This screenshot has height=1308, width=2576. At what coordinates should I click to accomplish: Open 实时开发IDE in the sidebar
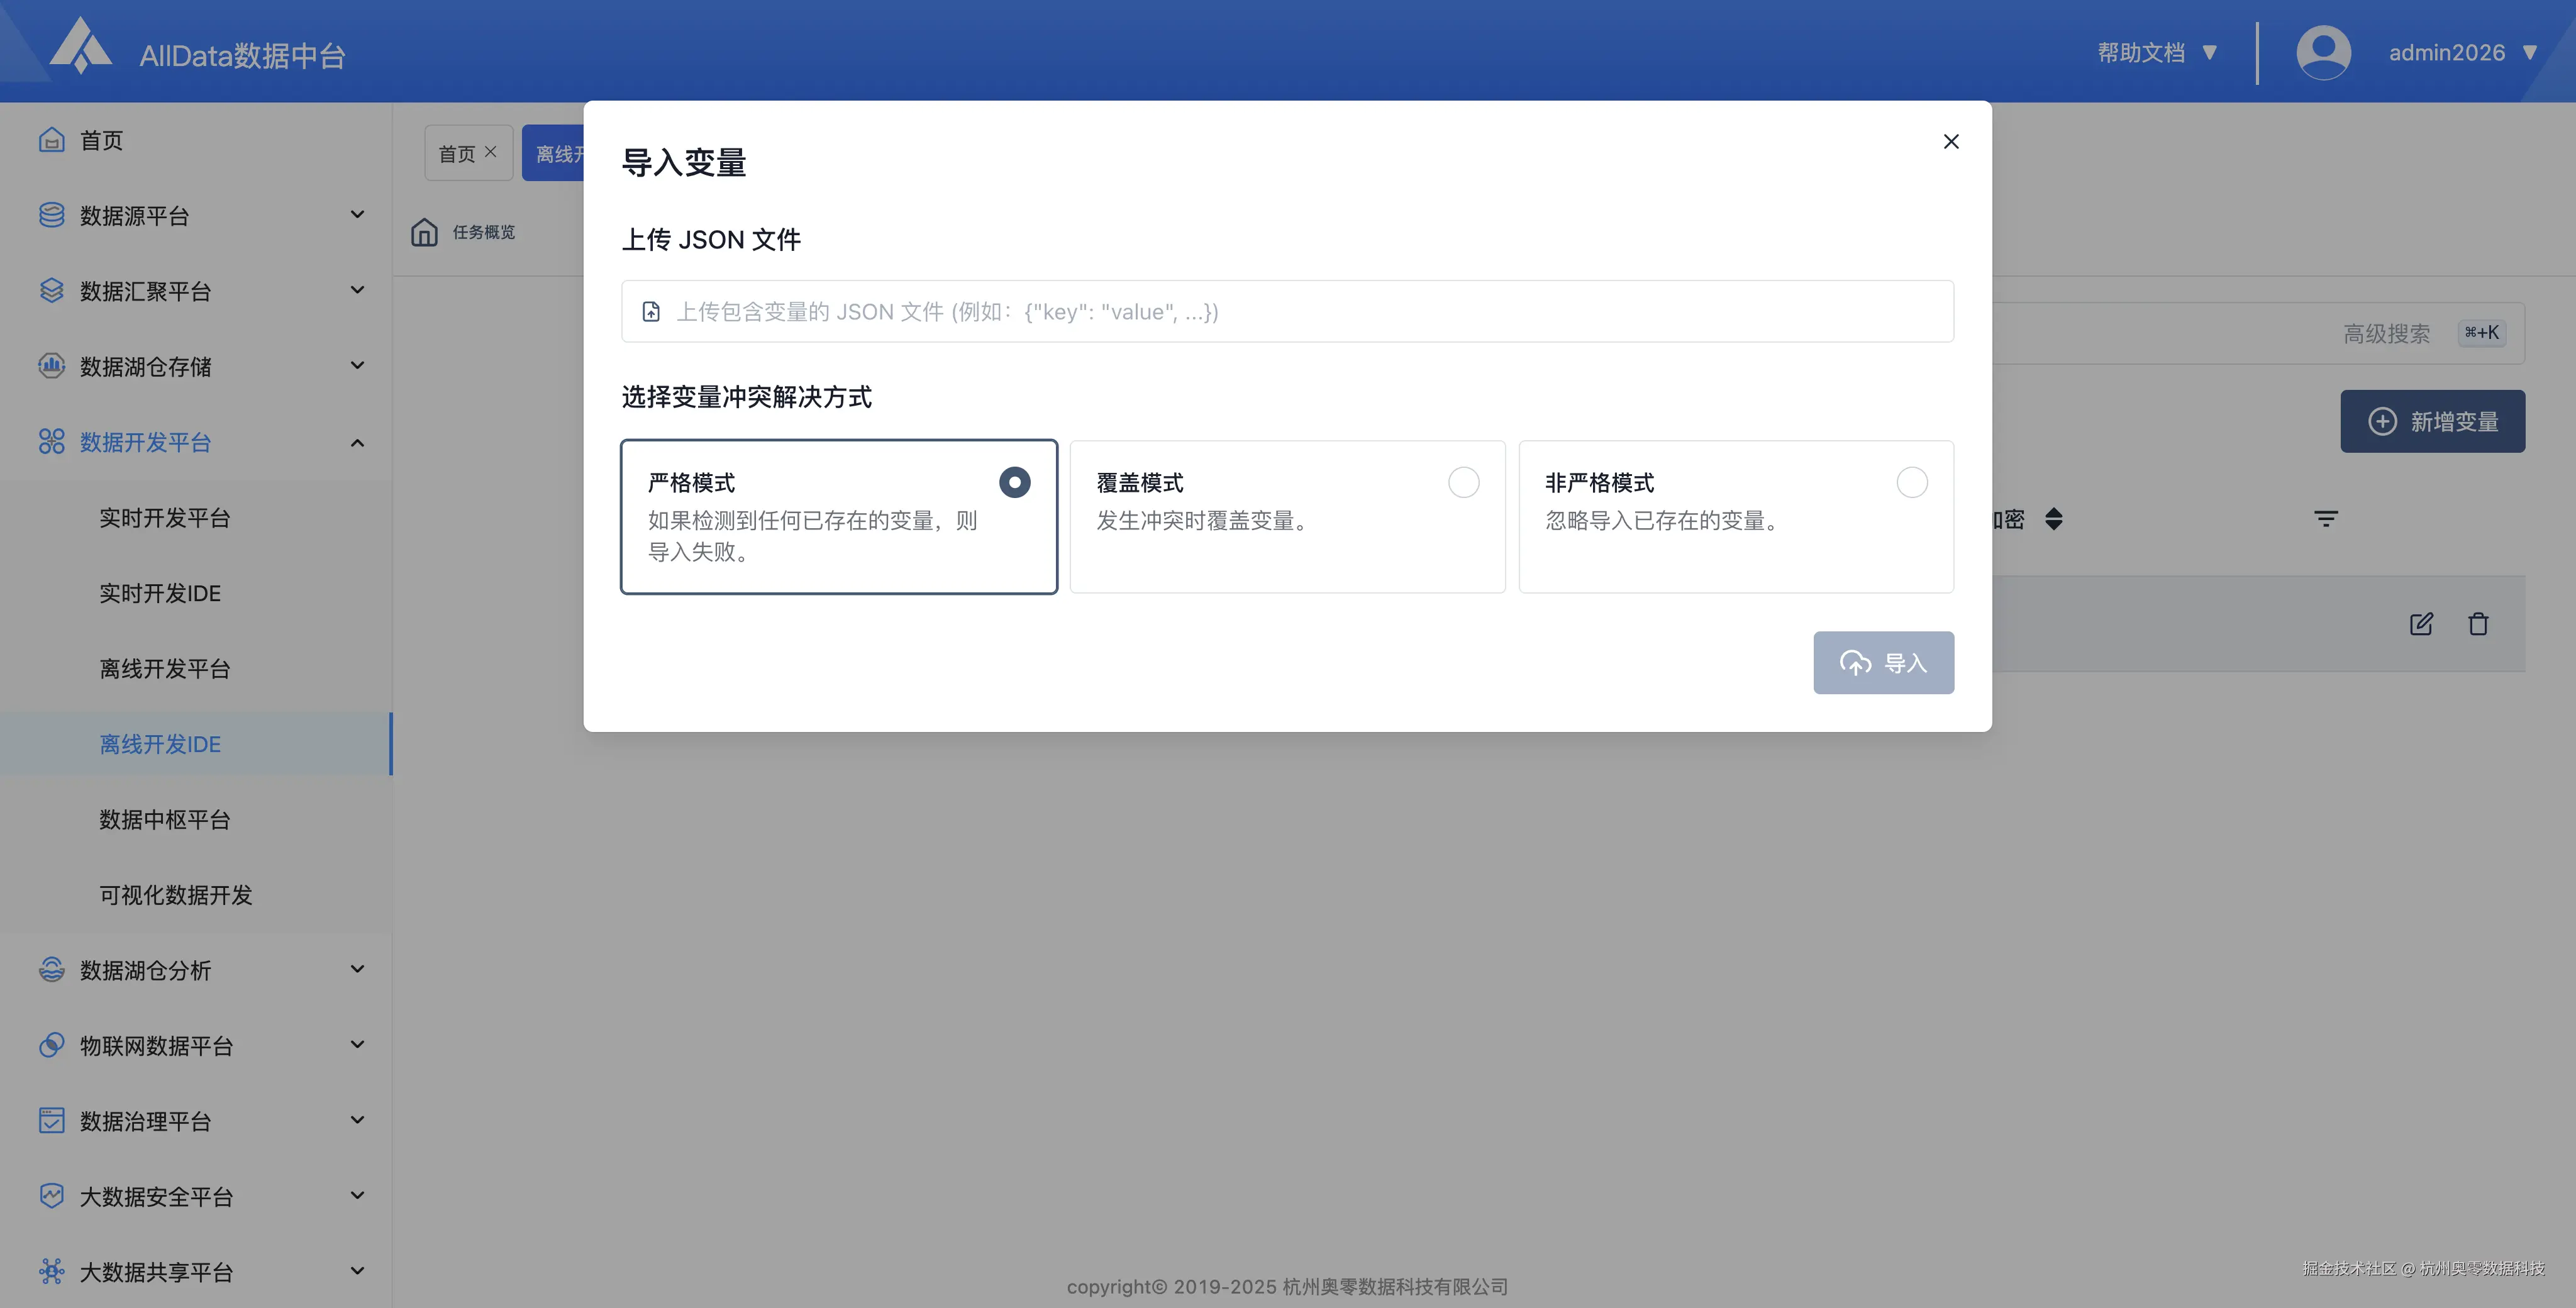pos(160,593)
